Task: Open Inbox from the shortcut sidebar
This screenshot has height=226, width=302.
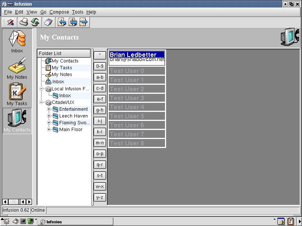Action: pyautogui.click(x=17, y=42)
